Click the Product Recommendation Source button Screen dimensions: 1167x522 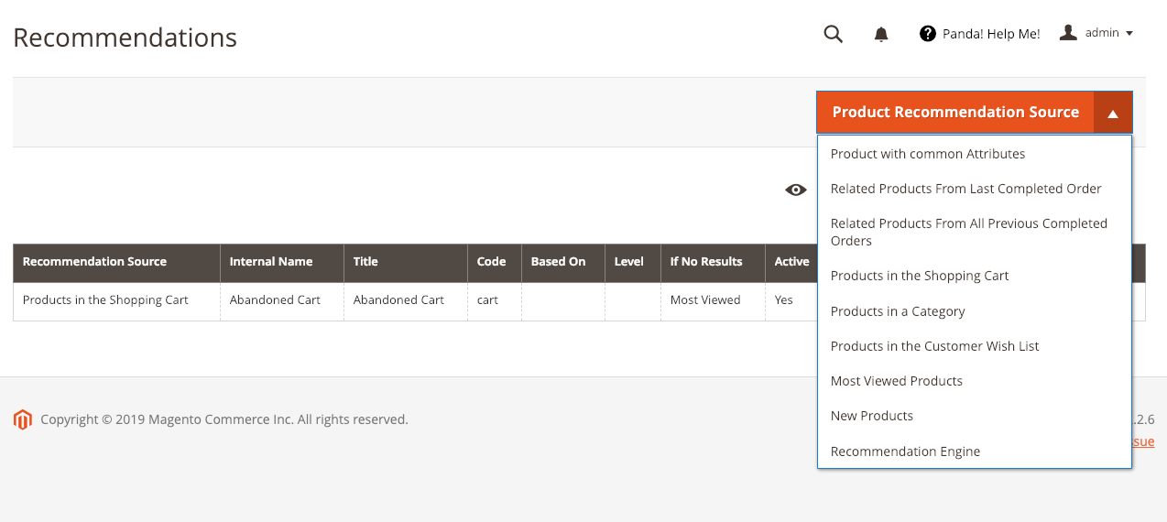[955, 113]
